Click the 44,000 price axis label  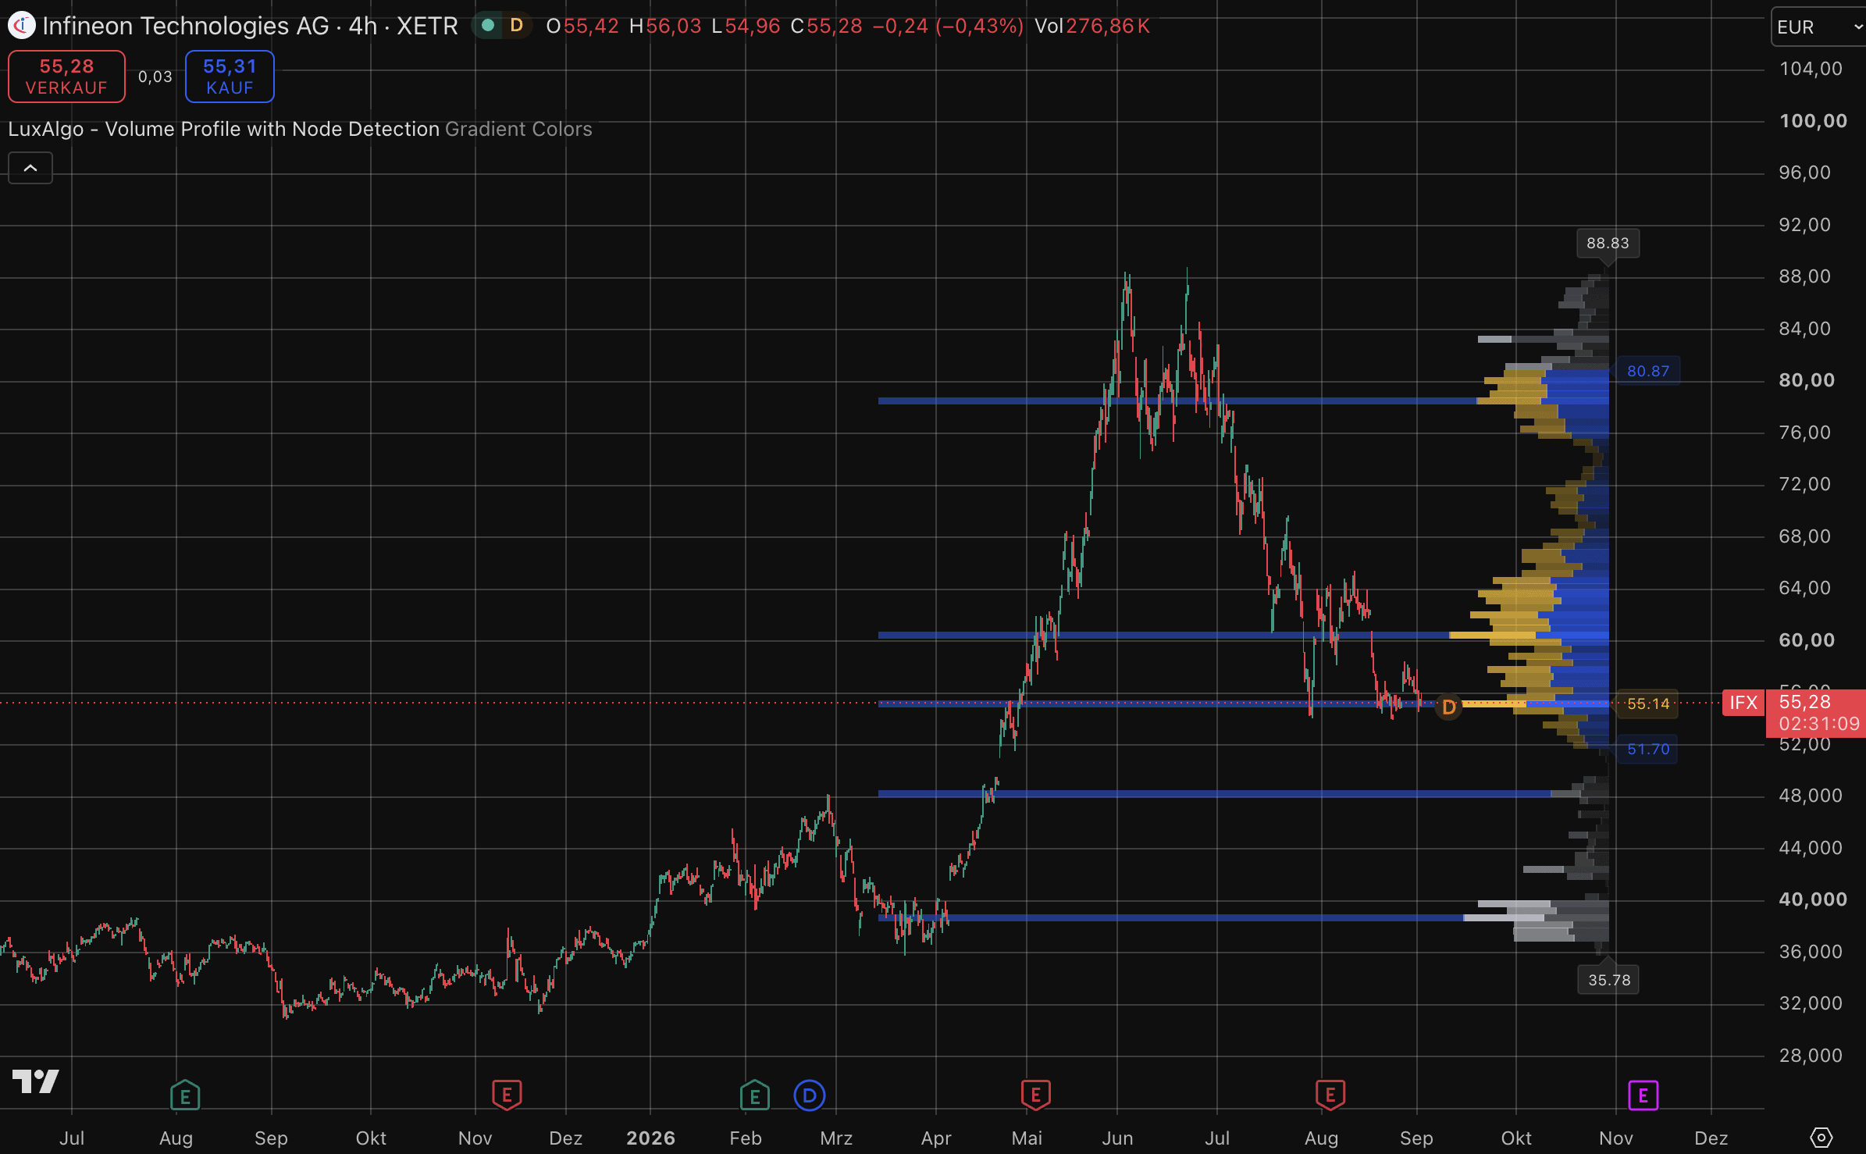tap(1811, 848)
